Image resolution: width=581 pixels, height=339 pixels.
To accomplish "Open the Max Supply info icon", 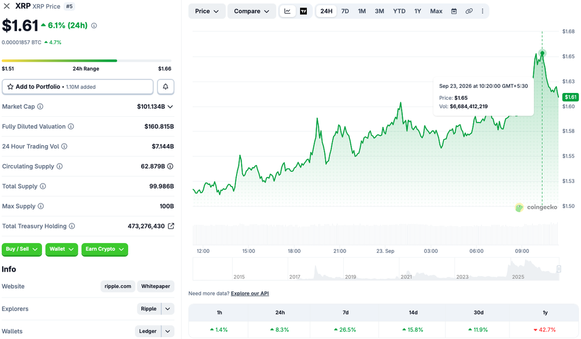I will point(41,206).
